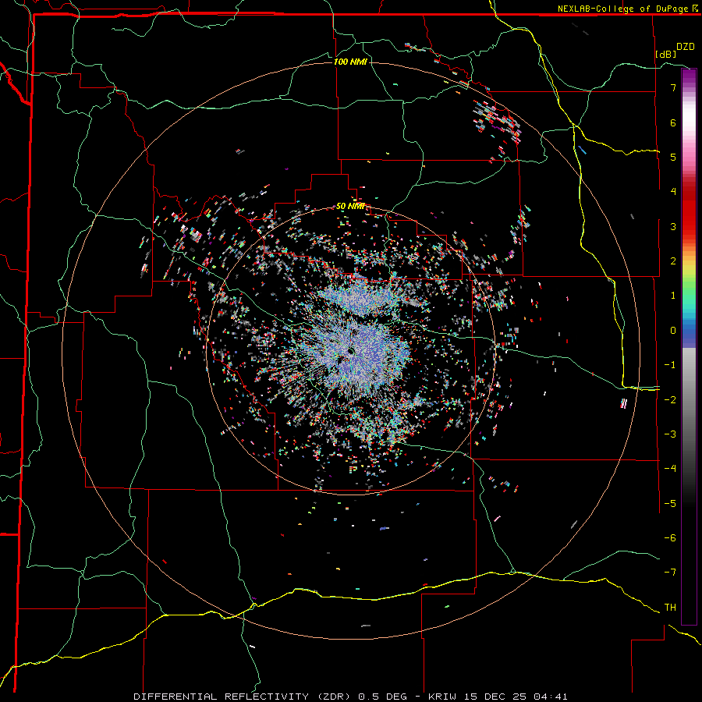
Task: Click the 2 value on color scale
Action: [x=673, y=261]
